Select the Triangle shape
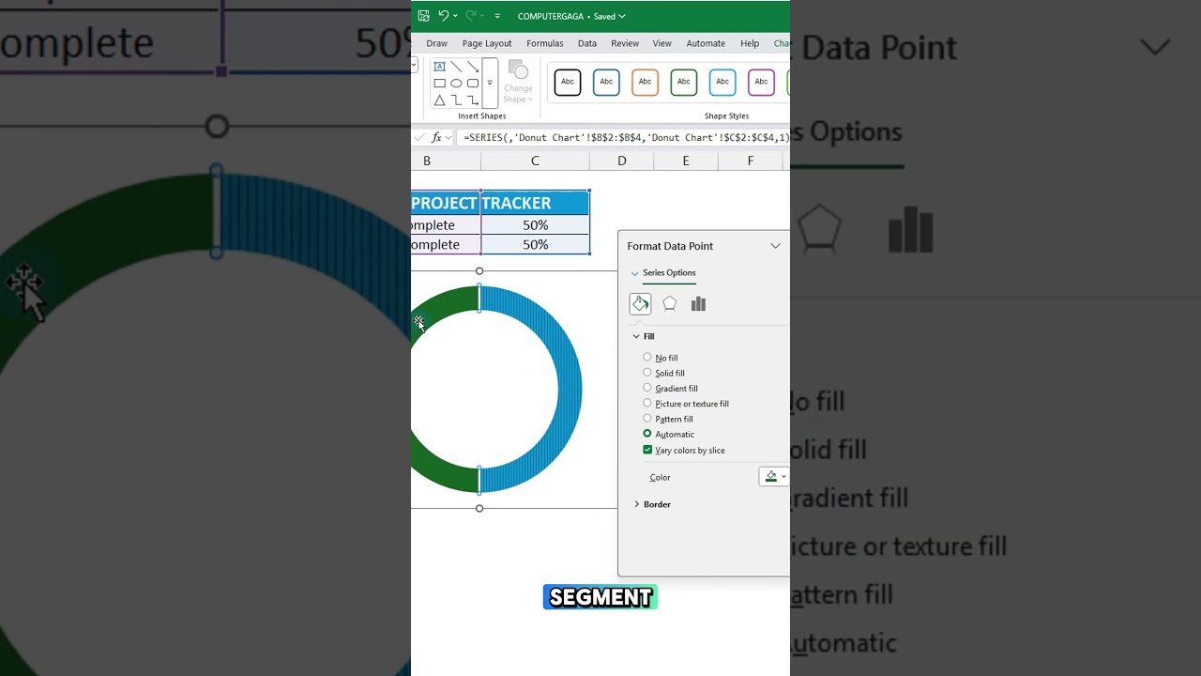This screenshot has height=676, width=1201. [x=439, y=100]
